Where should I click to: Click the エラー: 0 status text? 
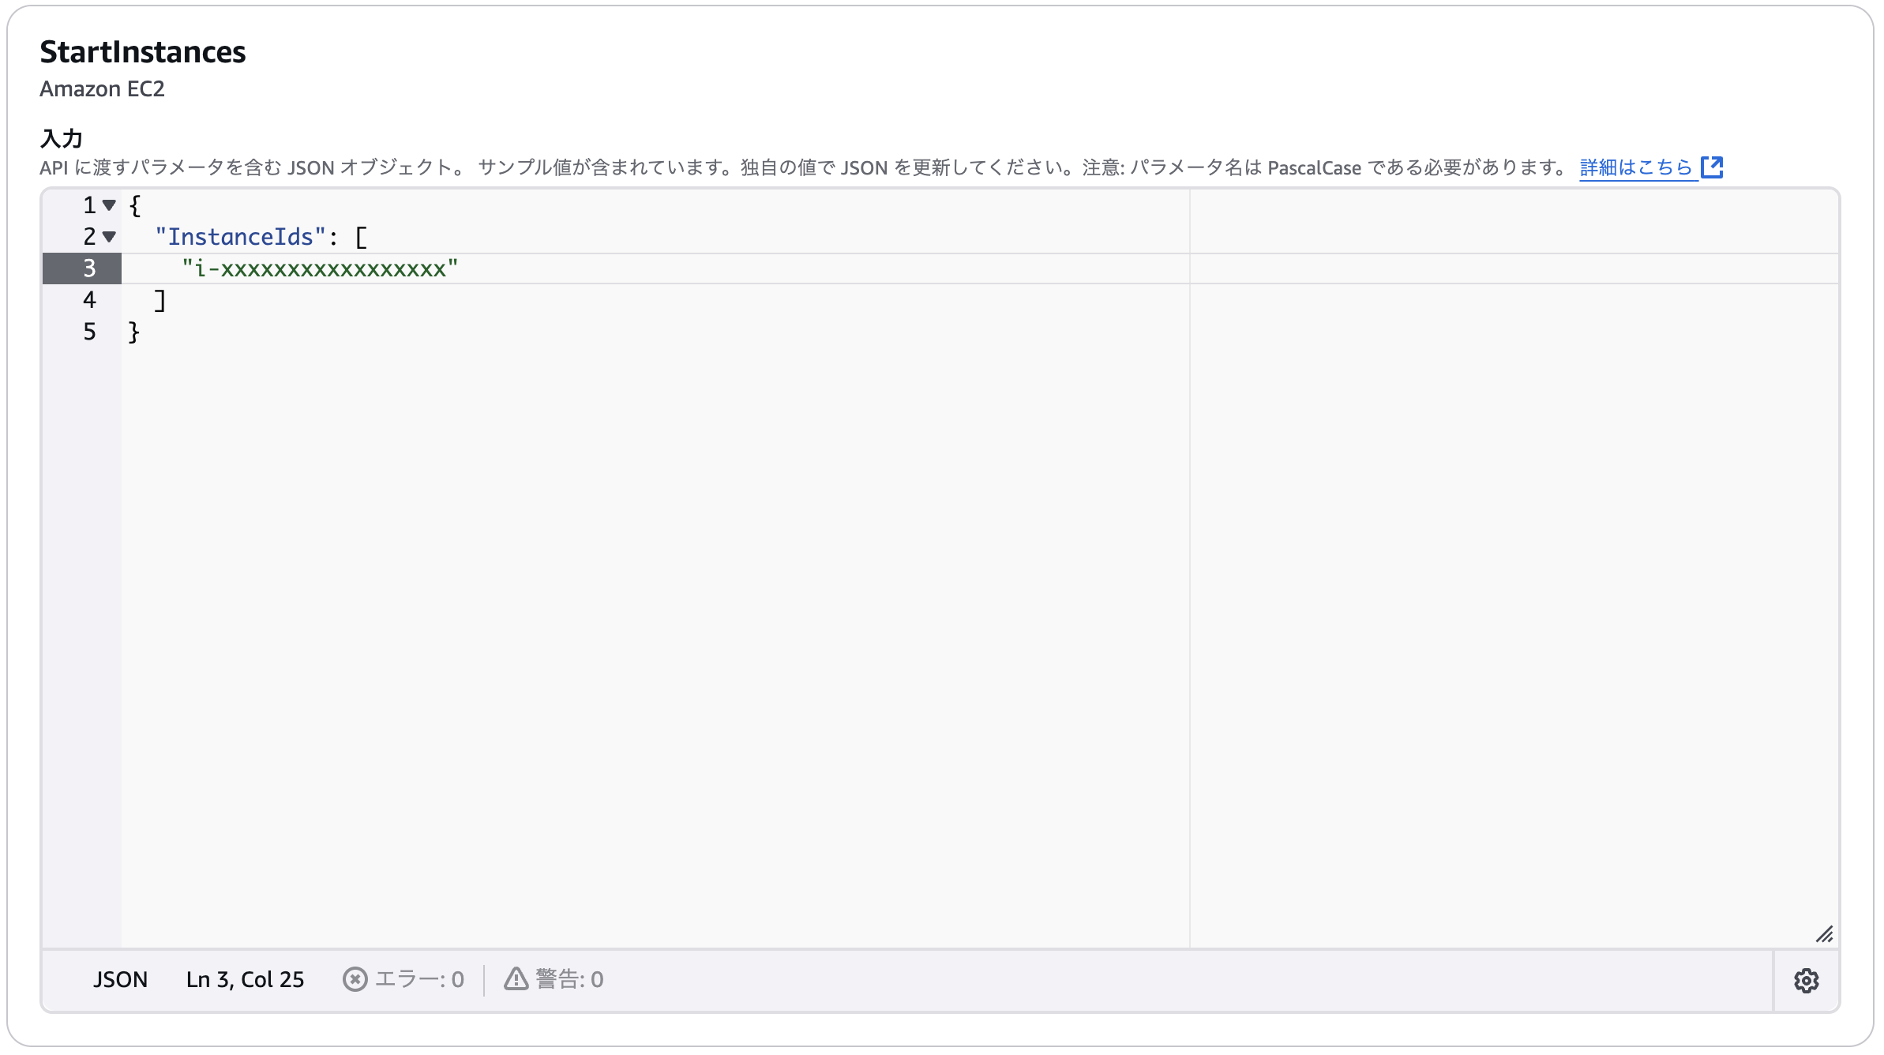419,979
